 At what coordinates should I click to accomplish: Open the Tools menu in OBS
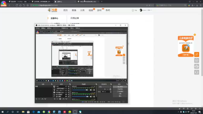click(72, 28)
